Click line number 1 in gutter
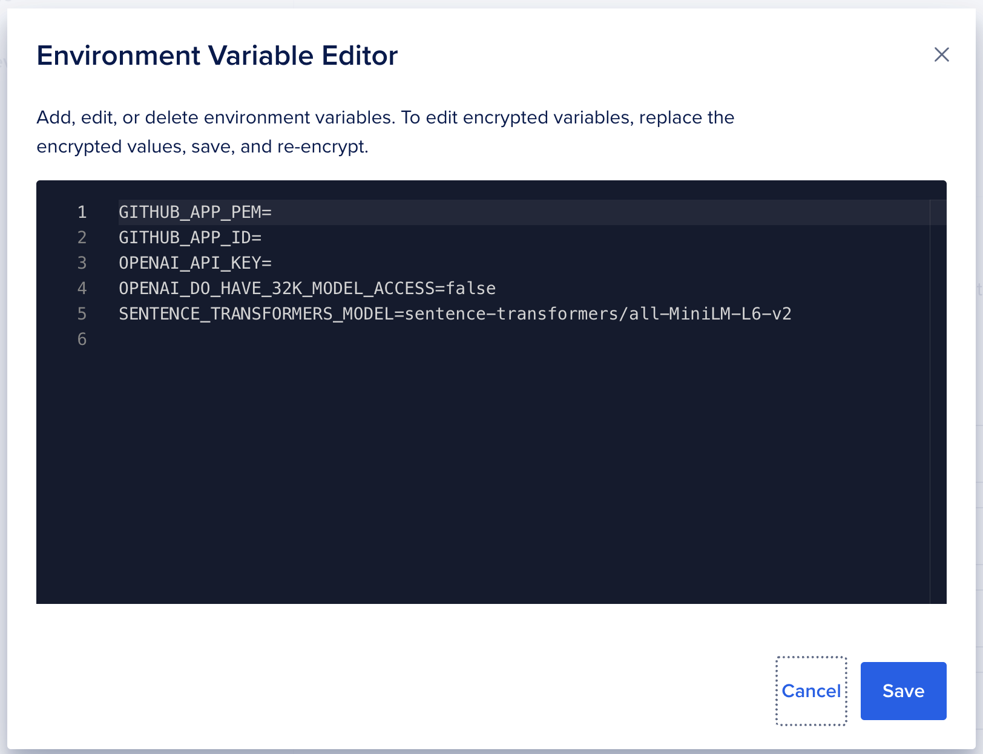The image size is (983, 754). pyautogui.click(x=82, y=212)
